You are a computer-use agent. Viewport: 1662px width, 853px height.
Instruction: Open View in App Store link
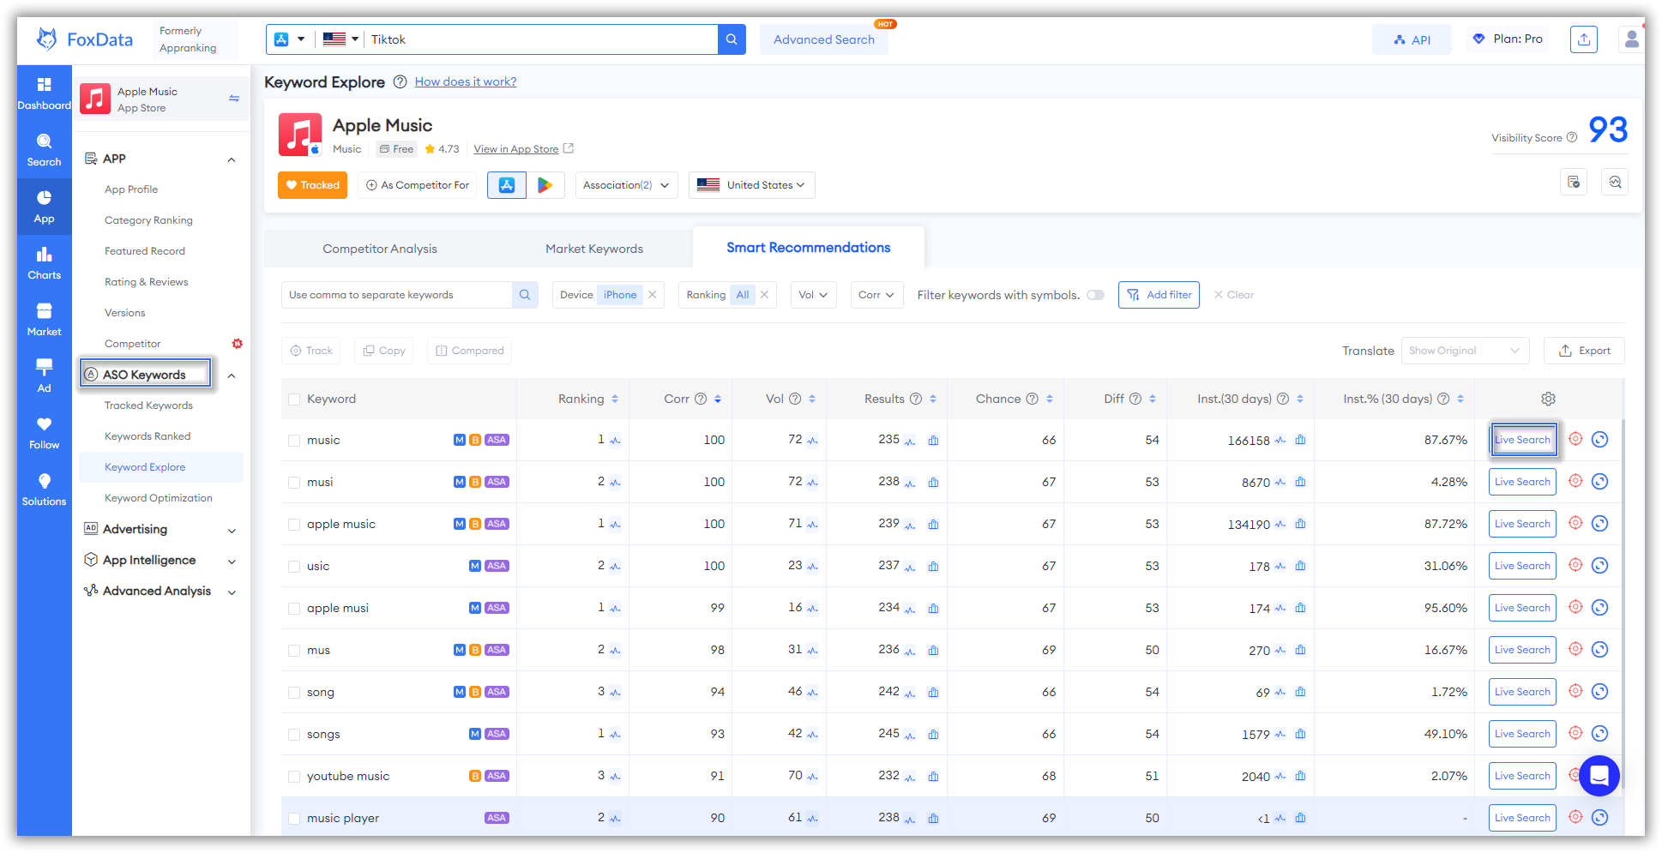(516, 149)
